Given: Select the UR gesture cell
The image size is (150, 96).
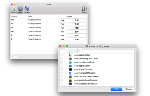Looking at the screenshot, I should point(12,20).
